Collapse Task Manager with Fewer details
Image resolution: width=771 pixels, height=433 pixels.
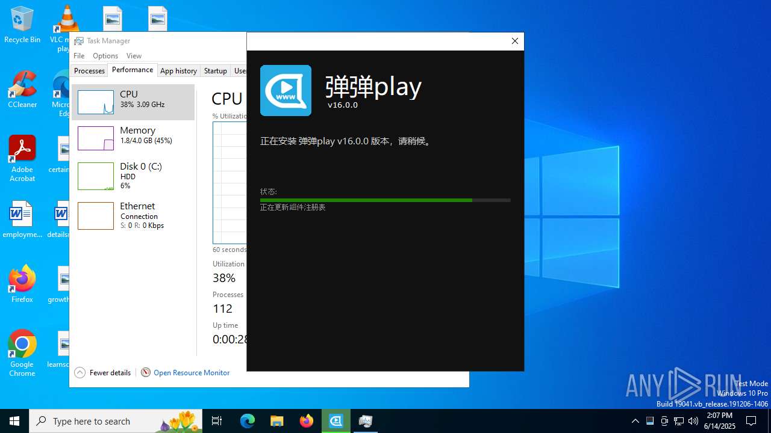pyautogui.click(x=102, y=372)
